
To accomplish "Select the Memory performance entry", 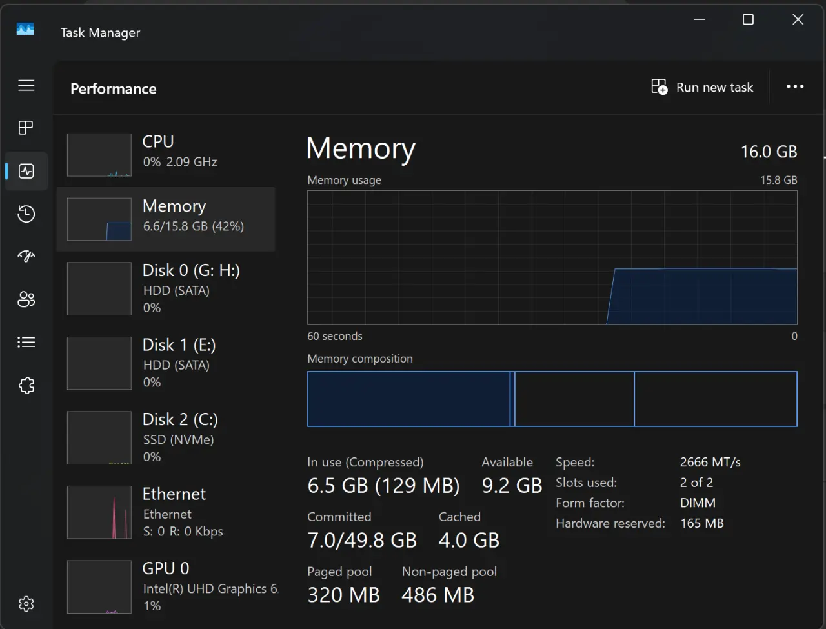I will coord(166,219).
